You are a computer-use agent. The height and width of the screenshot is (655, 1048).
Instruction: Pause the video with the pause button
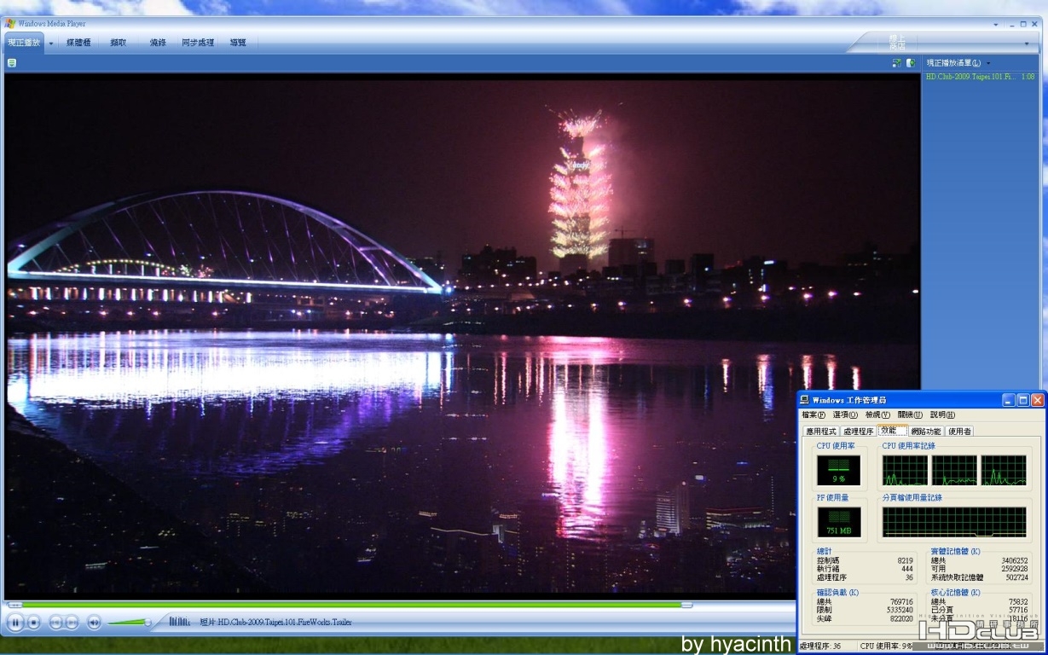coord(14,623)
